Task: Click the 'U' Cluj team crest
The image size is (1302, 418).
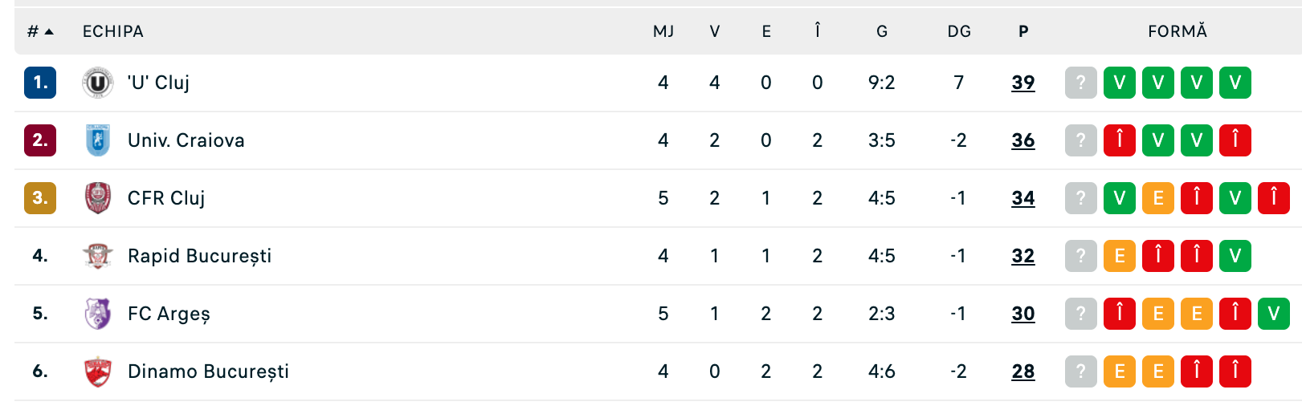Action: pos(98,83)
